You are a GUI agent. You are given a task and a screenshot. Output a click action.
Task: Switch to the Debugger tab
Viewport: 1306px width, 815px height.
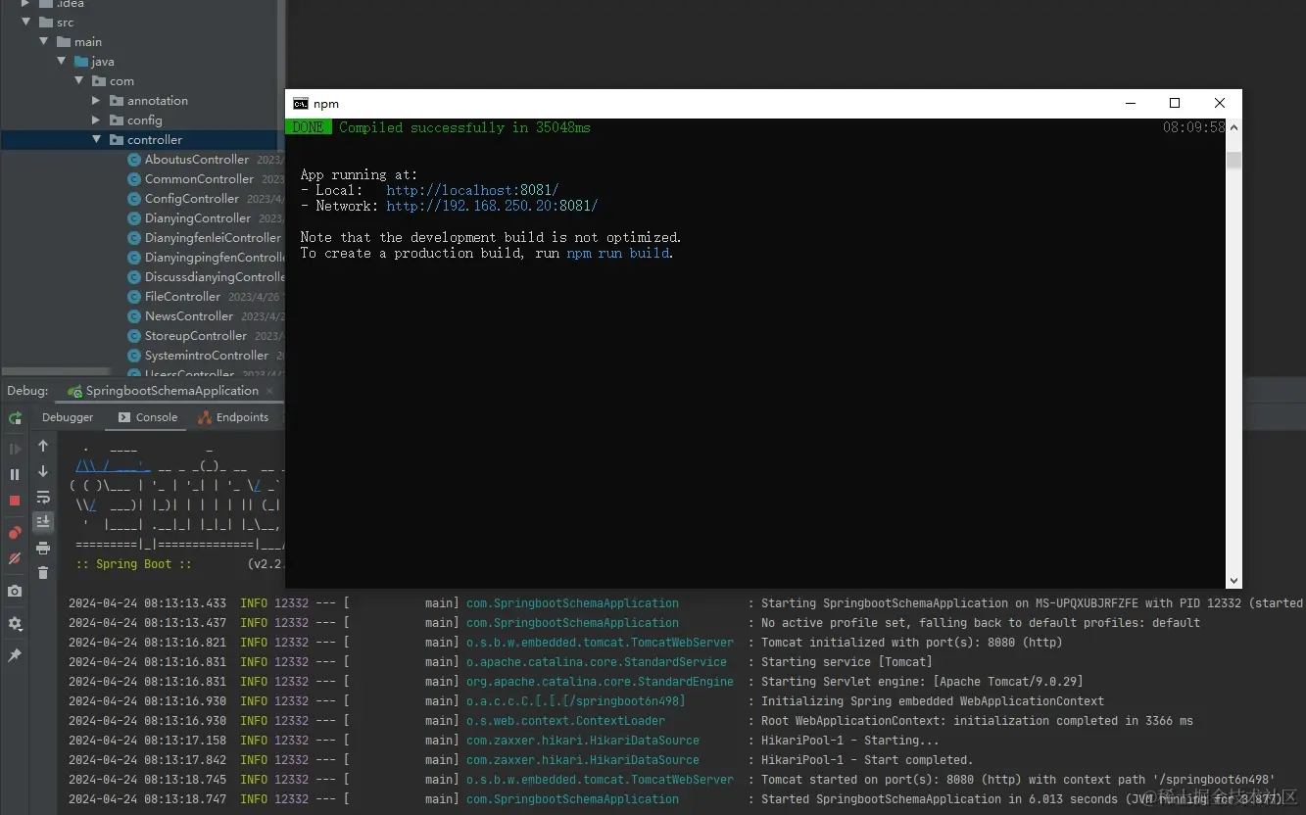(68, 417)
